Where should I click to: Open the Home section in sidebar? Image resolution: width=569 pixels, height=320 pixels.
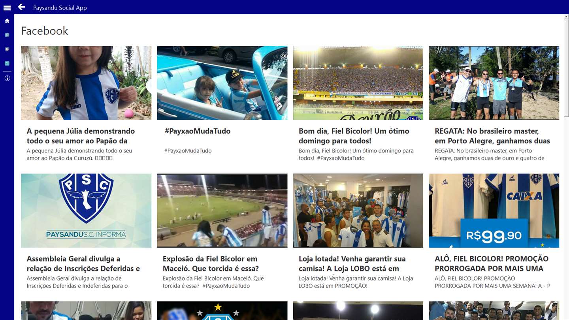click(7, 21)
